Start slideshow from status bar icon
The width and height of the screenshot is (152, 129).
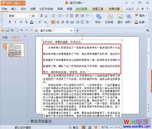tap(96, 127)
